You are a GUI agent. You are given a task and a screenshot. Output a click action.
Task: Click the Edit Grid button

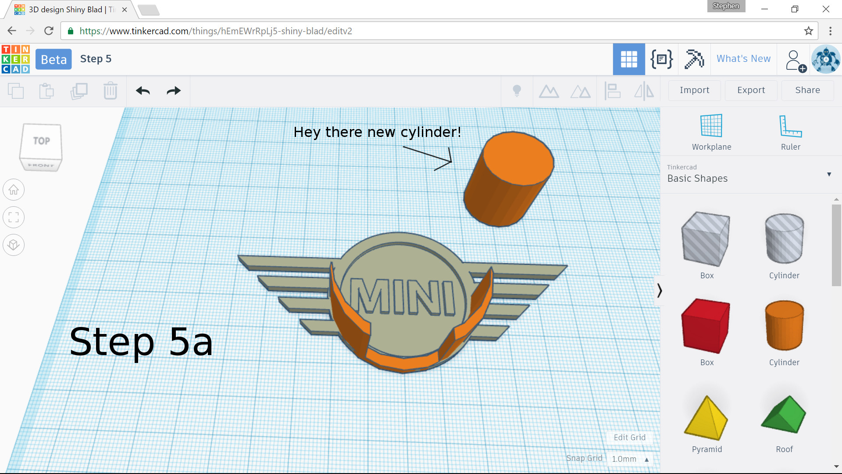click(629, 438)
